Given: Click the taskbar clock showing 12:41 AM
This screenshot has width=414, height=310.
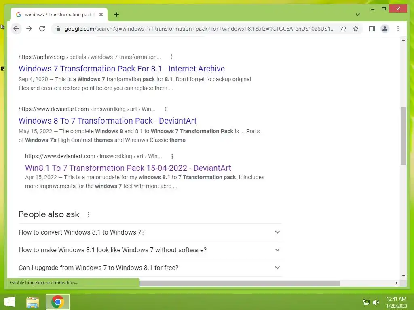Looking at the screenshot, I should (x=396, y=302).
